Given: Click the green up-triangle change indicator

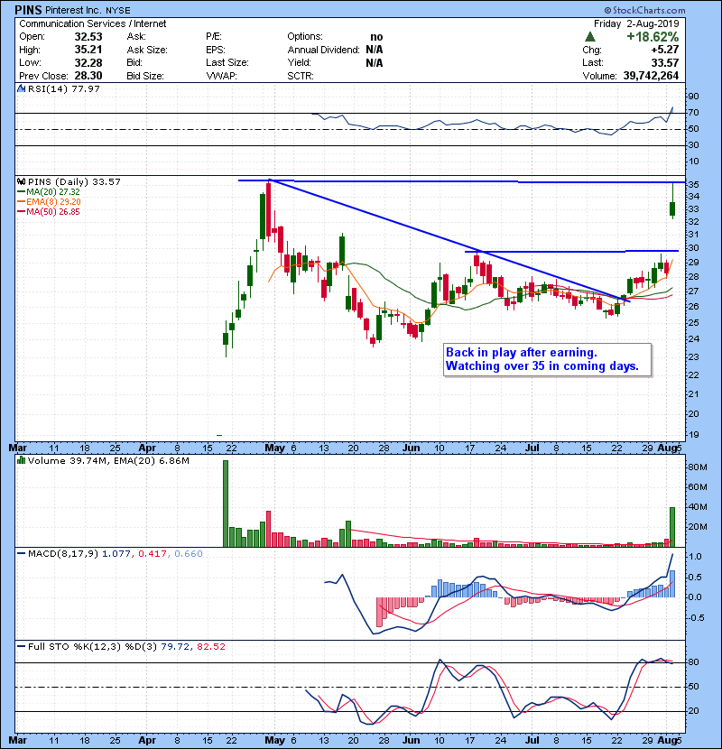Looking at the screenshot, I should (590, 37).
